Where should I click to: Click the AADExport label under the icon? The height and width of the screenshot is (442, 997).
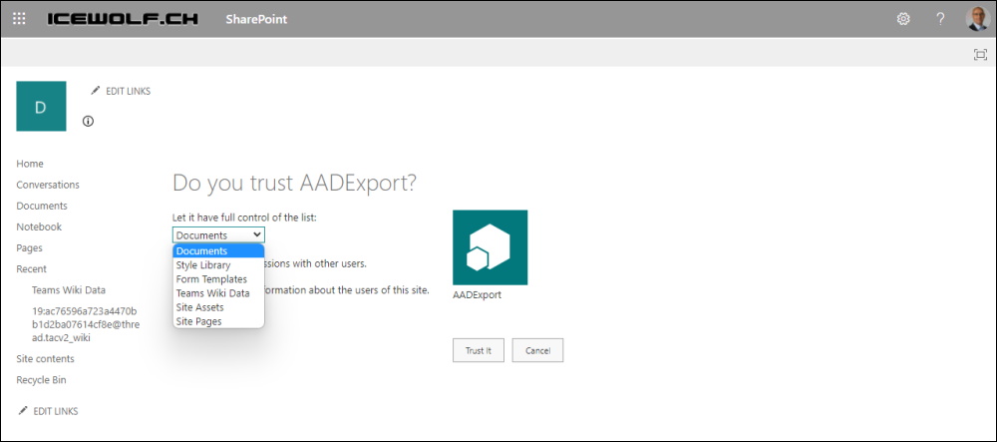click(477, 295)
